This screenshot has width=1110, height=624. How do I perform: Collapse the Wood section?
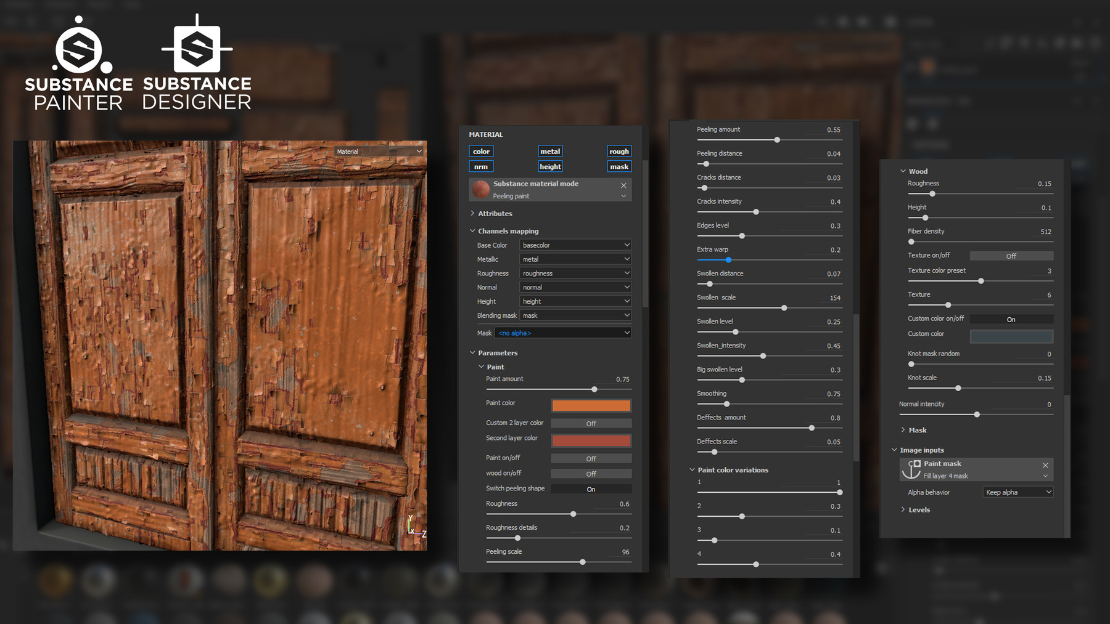(903, 171)
